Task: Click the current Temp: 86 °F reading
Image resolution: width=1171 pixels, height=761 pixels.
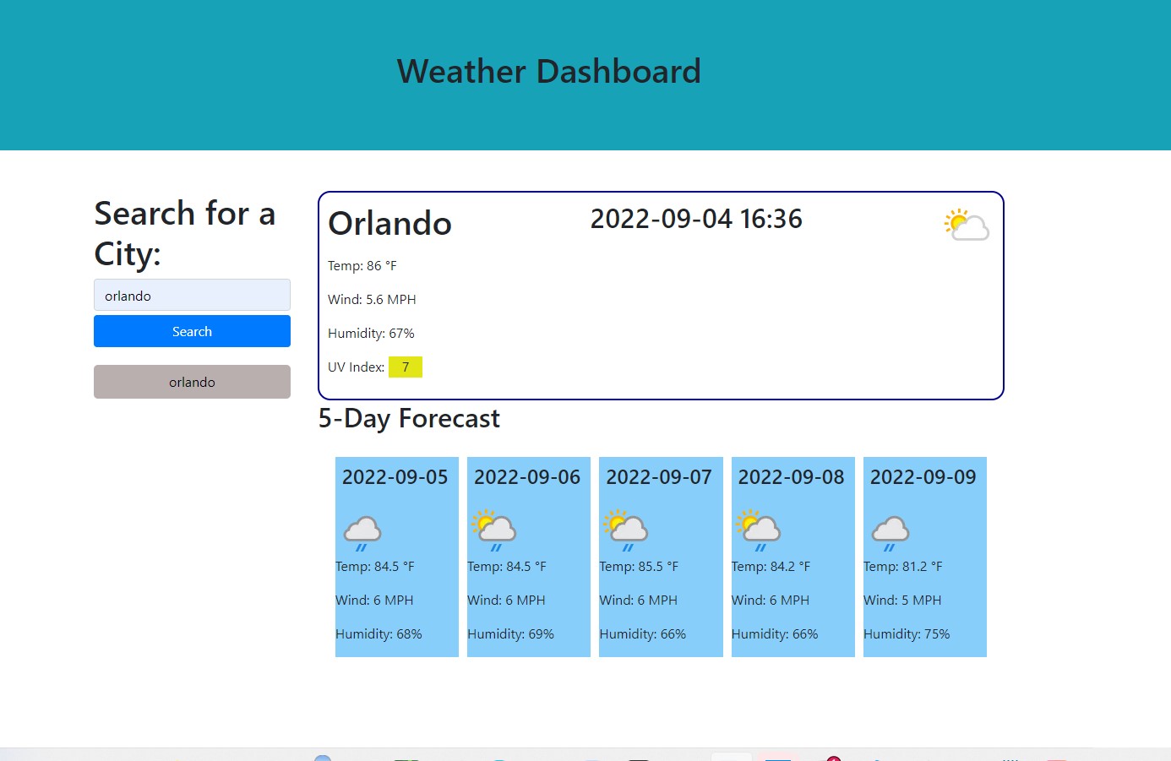Action: pos(362,266)
